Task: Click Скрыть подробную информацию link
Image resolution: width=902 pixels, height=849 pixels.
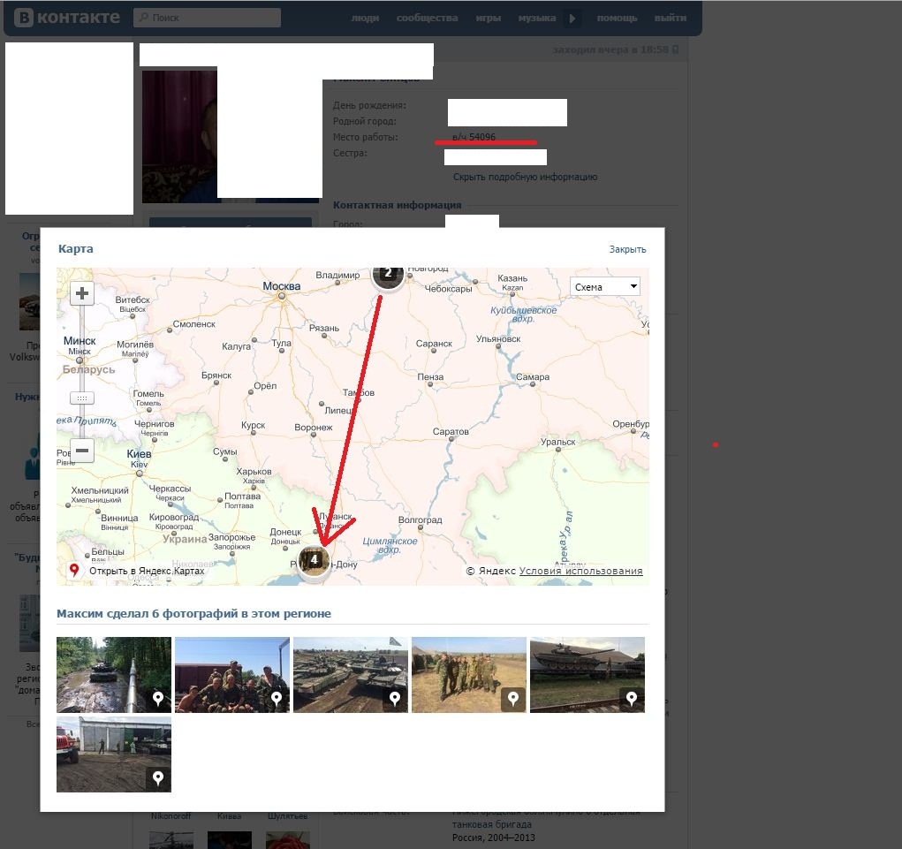Action: (525, 177)
